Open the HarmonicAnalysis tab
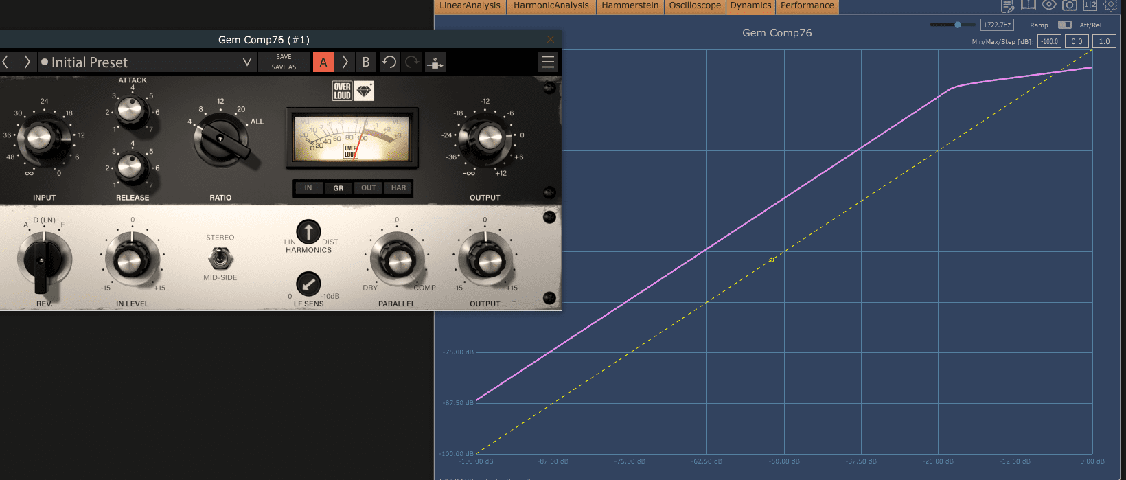The height and width of the screenshot is (480, 1126). [551, 6]
